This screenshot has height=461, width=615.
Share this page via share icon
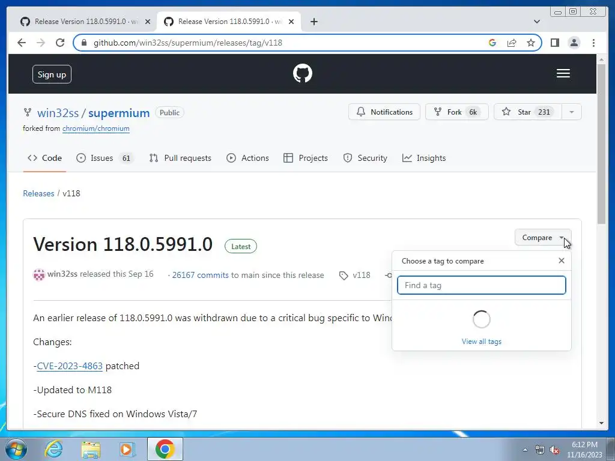(x=512, y=43)
